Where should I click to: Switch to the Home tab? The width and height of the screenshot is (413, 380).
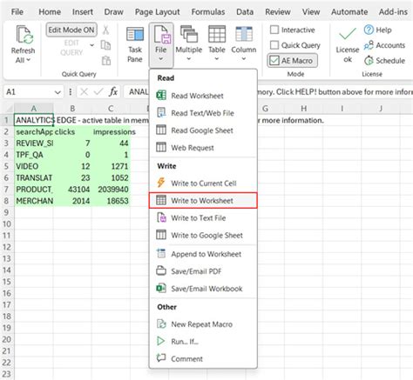point(50,12)
